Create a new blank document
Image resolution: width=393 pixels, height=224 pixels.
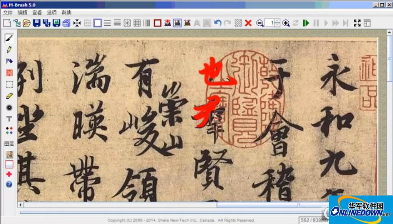[7, 23]
